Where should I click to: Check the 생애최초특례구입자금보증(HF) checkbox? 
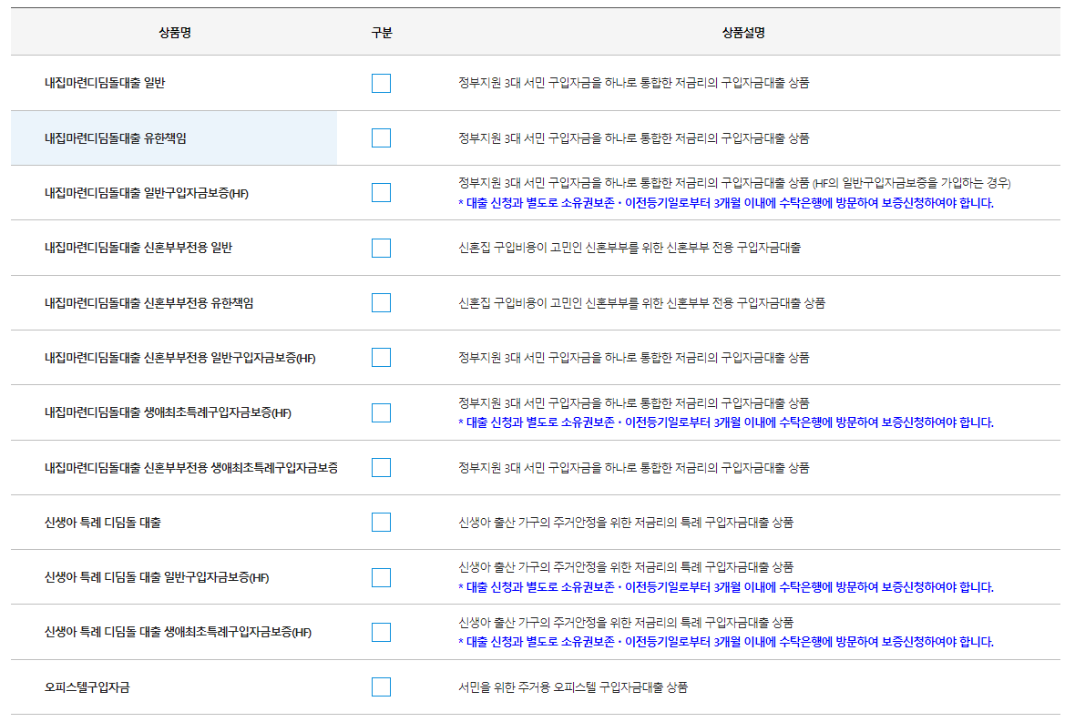pos(380,412)
